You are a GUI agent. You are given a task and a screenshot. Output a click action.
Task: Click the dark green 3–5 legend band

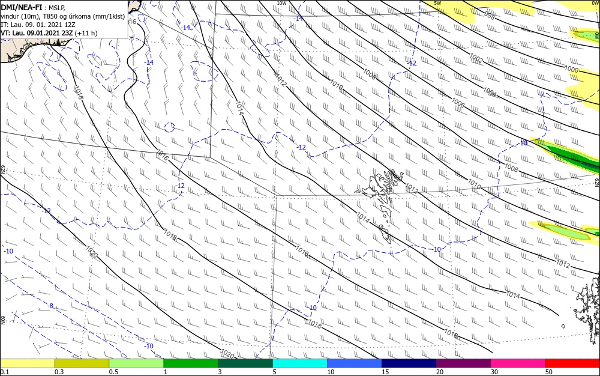245,363
